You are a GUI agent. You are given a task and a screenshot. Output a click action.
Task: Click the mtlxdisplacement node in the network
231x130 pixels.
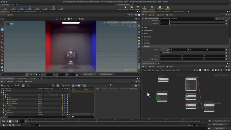click(x=191, y=97)
